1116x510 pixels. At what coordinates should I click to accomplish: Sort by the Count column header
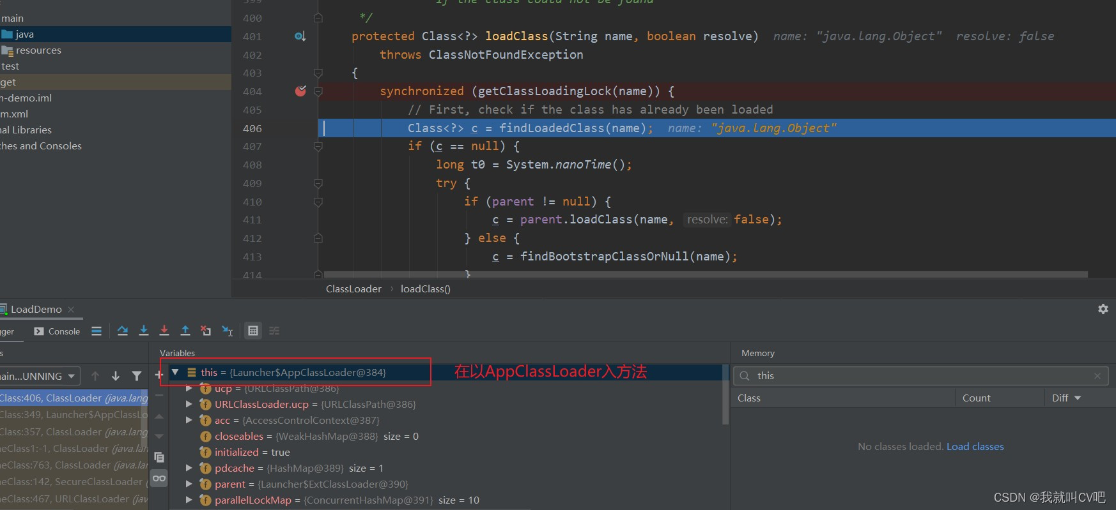coord(1000,398)
